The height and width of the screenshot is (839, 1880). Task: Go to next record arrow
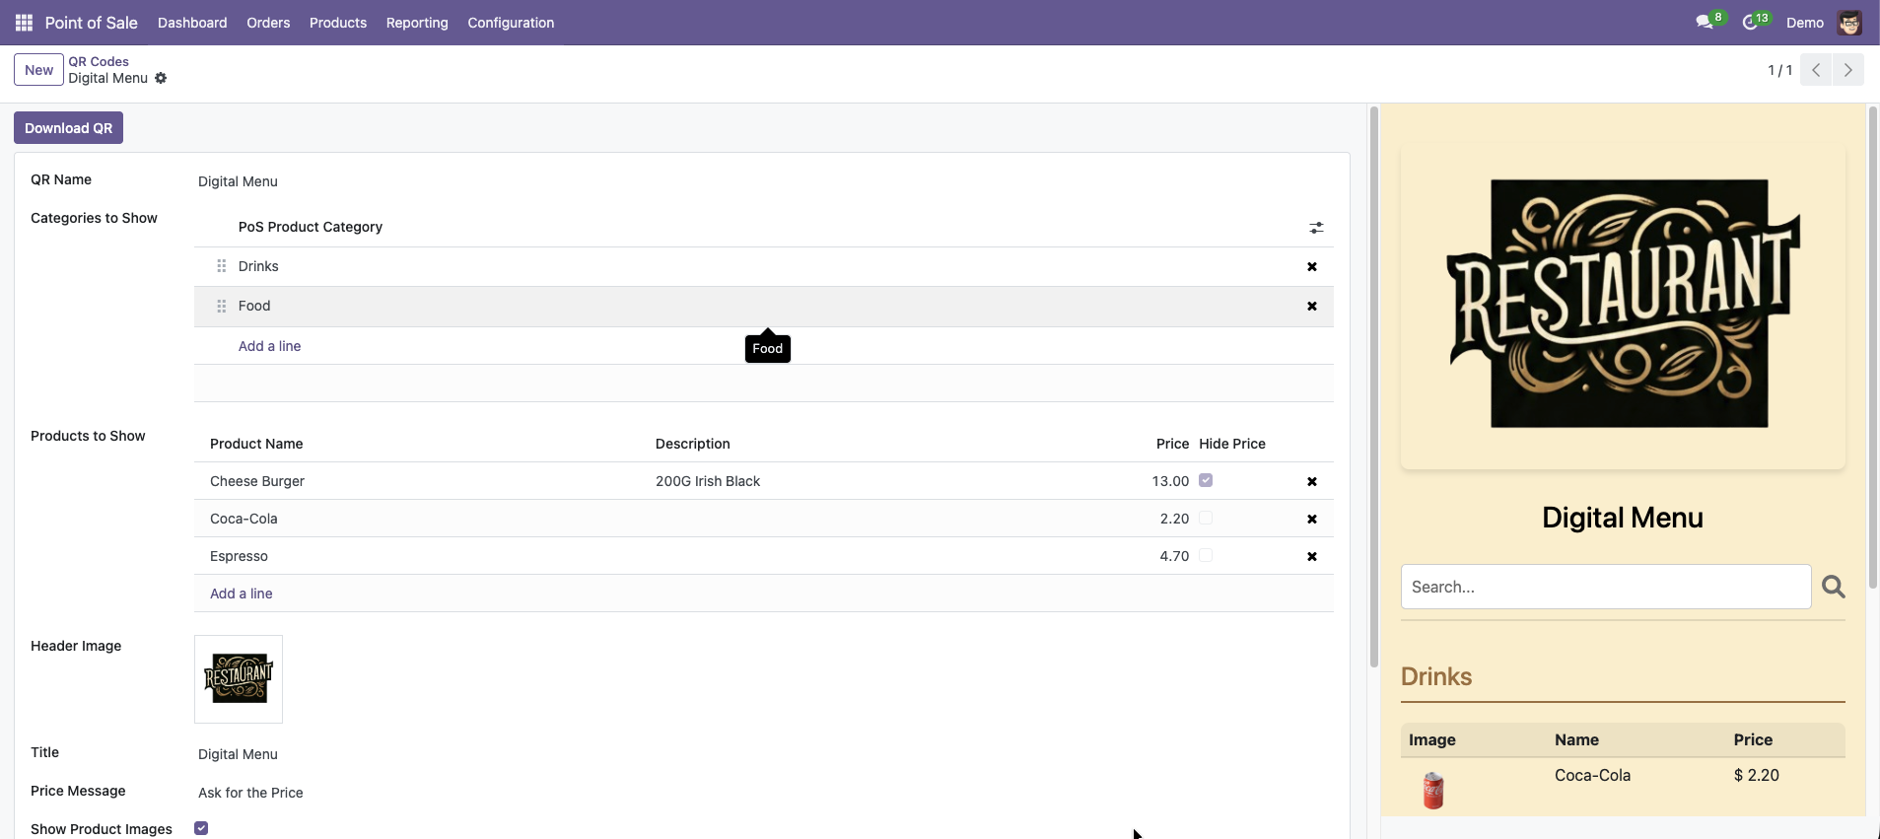[1848, 70]
